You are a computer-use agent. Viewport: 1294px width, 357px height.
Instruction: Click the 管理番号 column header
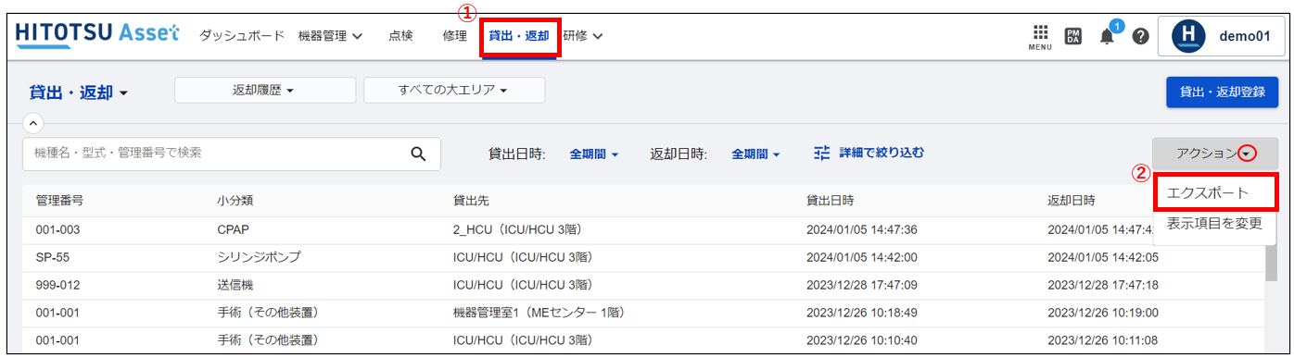click(59, 201)
